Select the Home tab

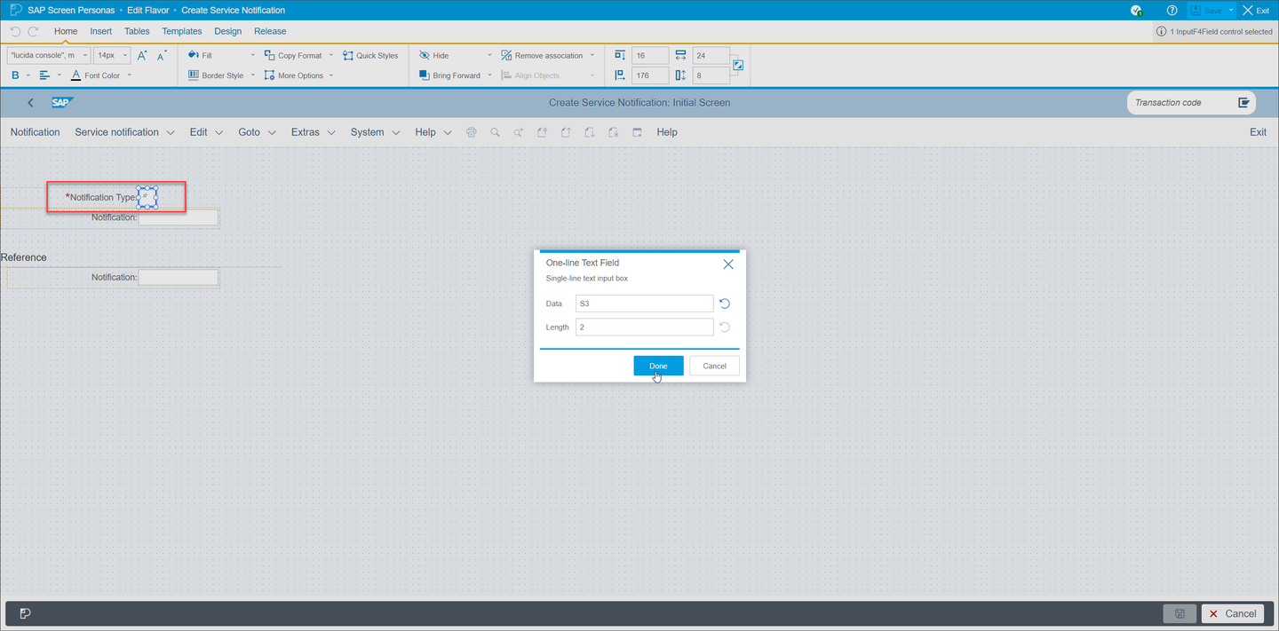[x=66, y=31]
